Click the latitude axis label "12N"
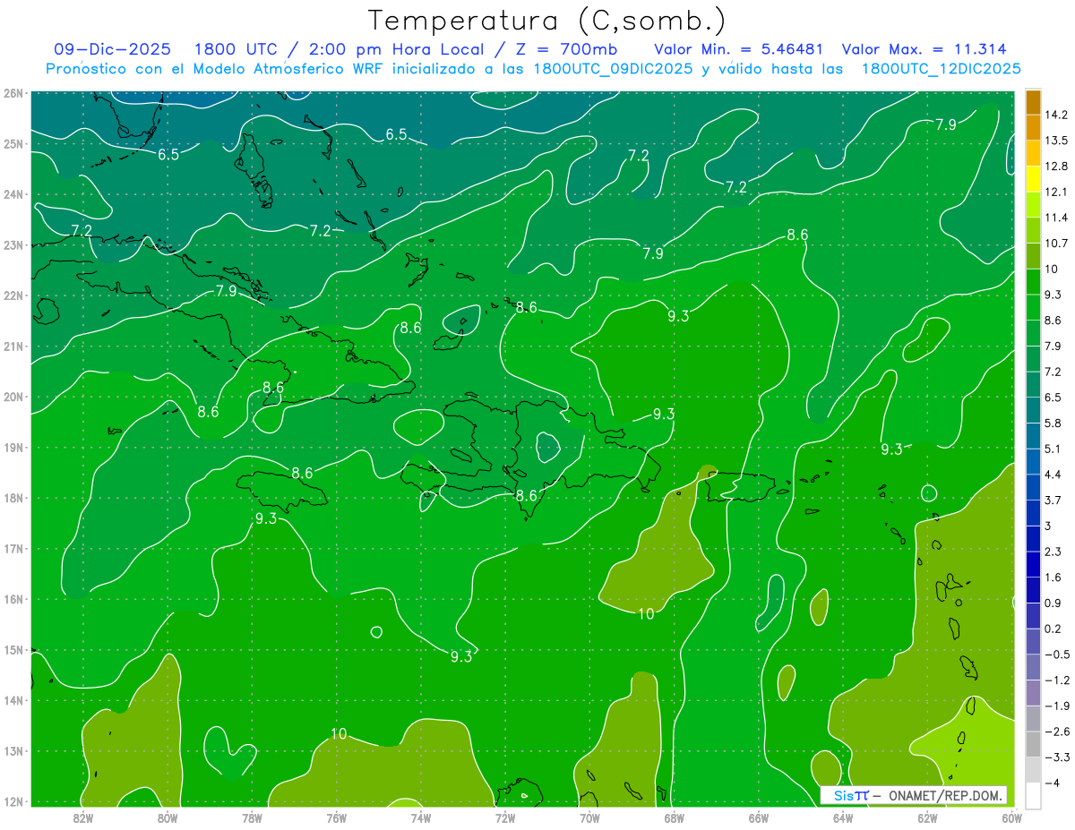 pyautogui.click(x=13, y=801)
